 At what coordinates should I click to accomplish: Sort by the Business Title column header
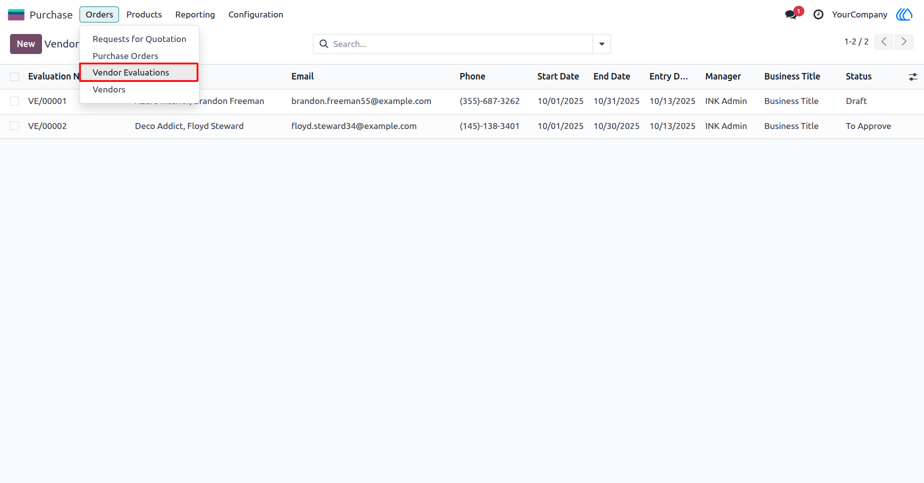(x=792, y=76)
